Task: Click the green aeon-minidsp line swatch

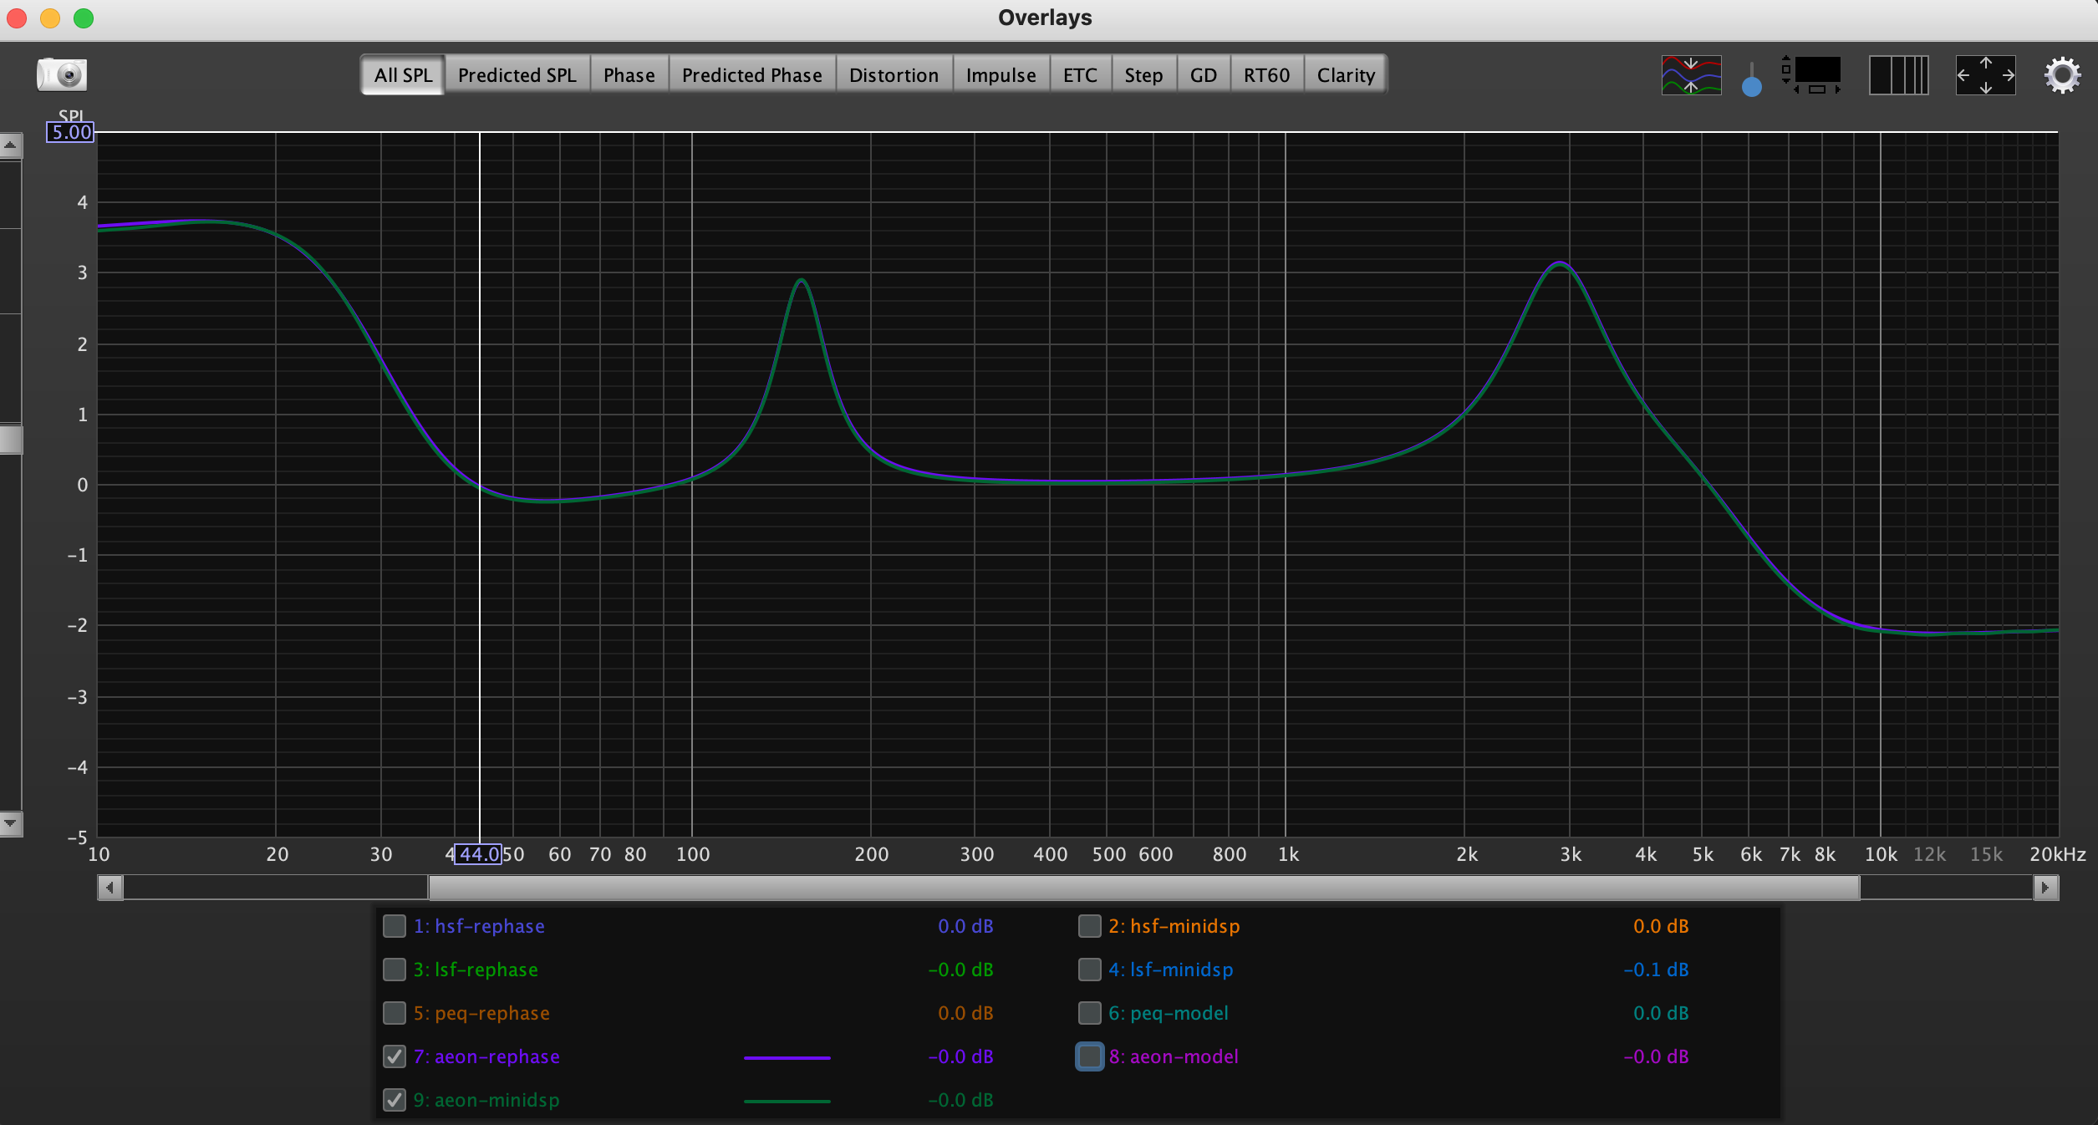Action: 787,1101
